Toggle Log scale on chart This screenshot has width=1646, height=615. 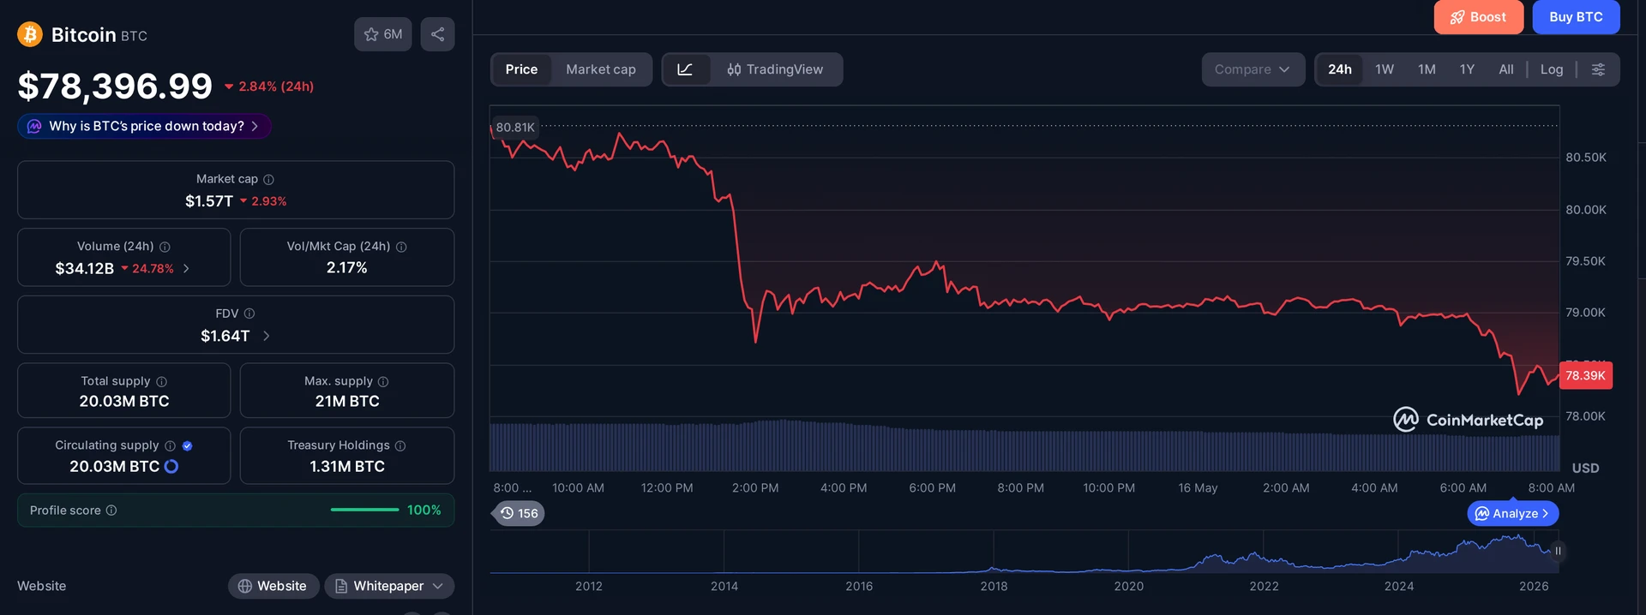pos(1551,69)
